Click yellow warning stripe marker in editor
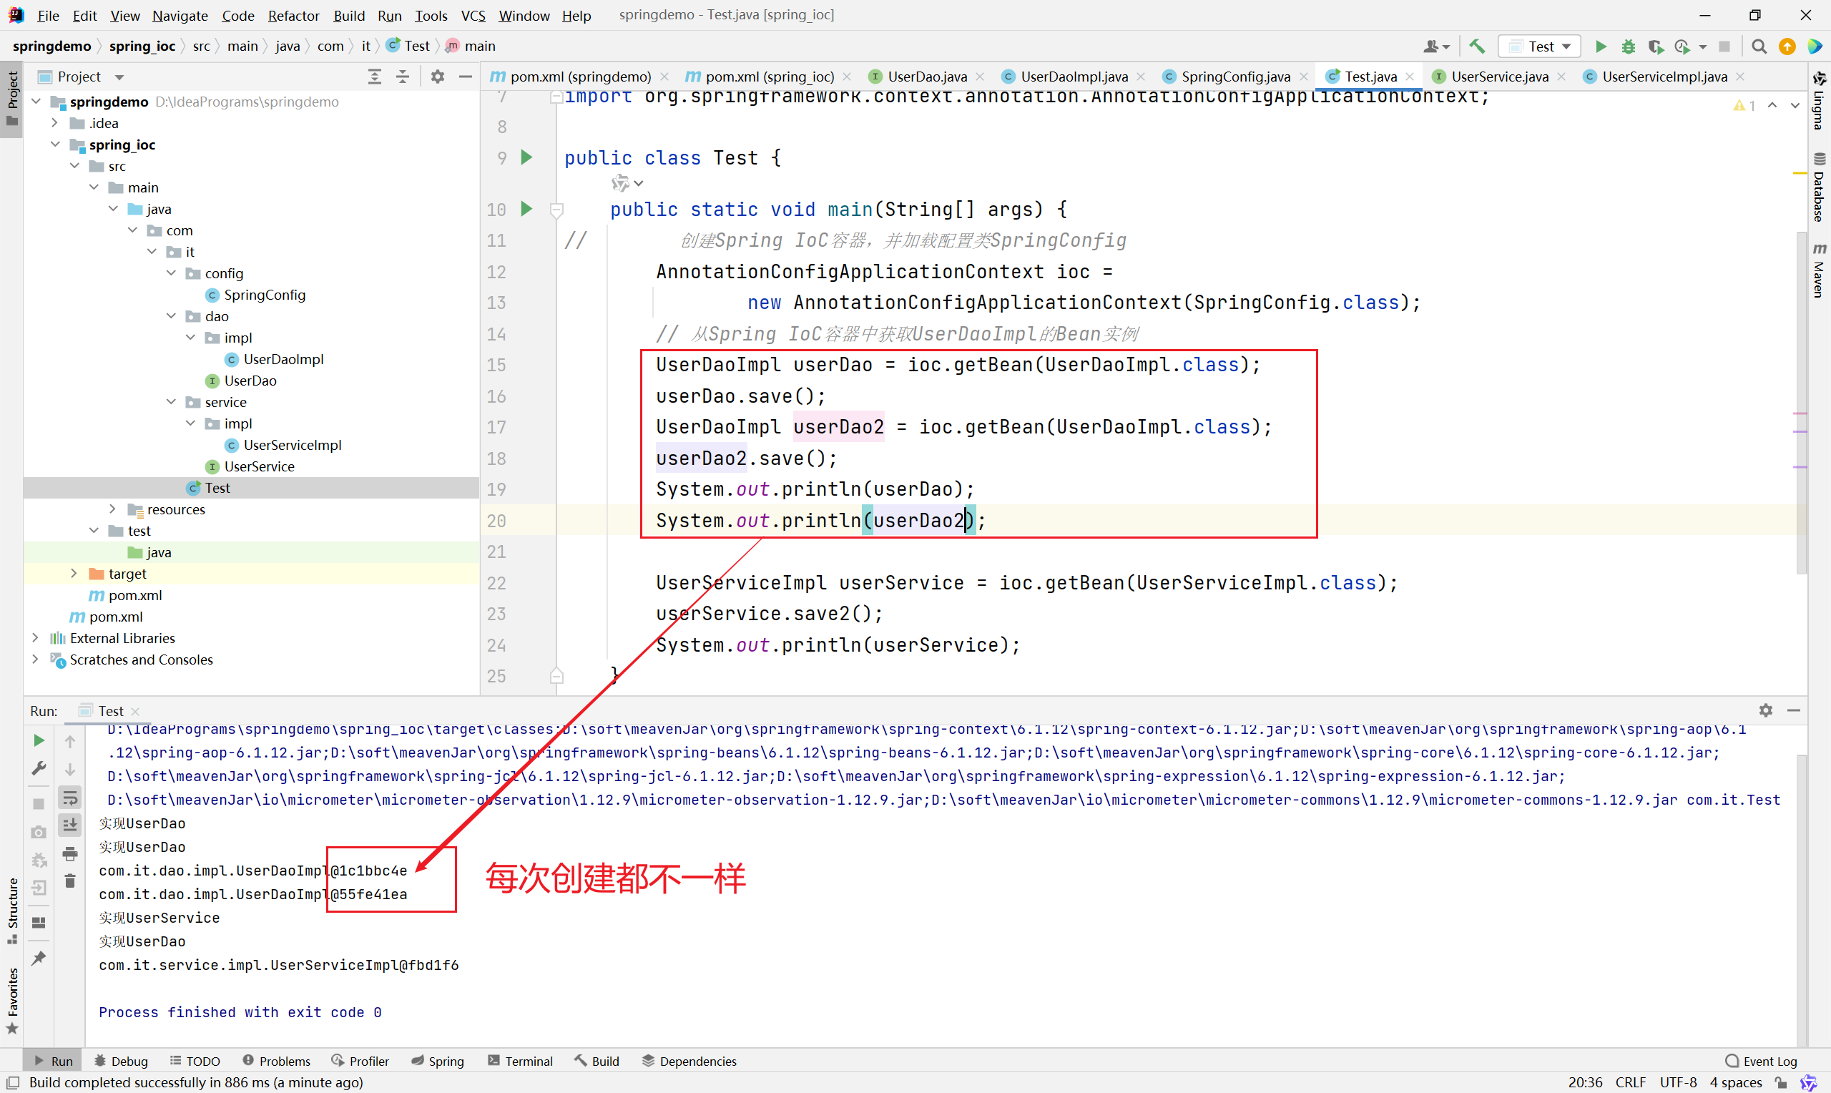The height and width of the screenshot is (1093, 1831). click(1800, 173)
